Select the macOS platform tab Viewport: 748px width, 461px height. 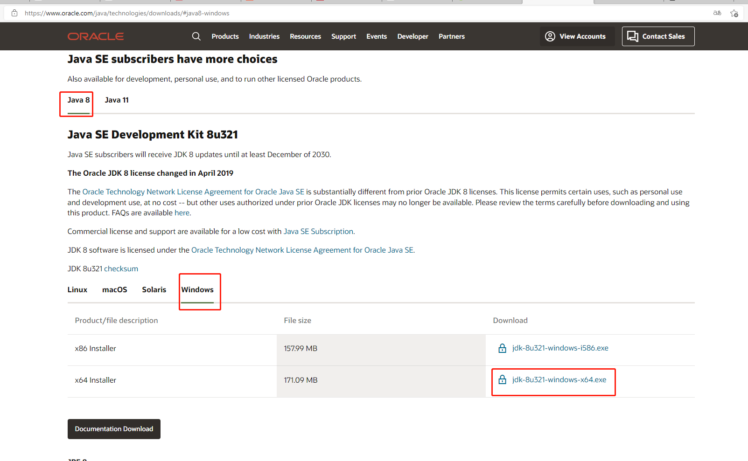[115, 290]
